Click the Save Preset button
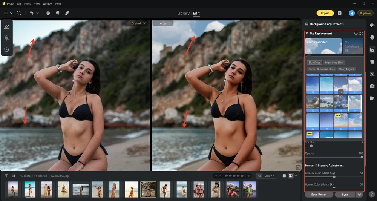Screen dimensions: 377x201 (x=319, y=195)
